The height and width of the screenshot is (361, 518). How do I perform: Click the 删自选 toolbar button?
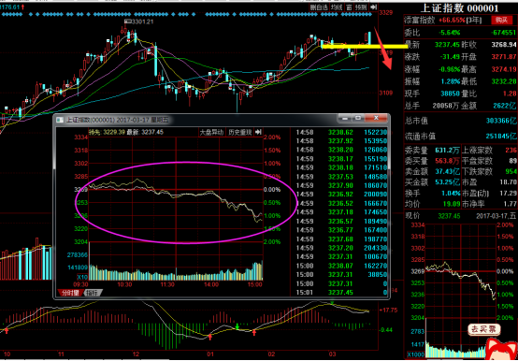[319, 7]
